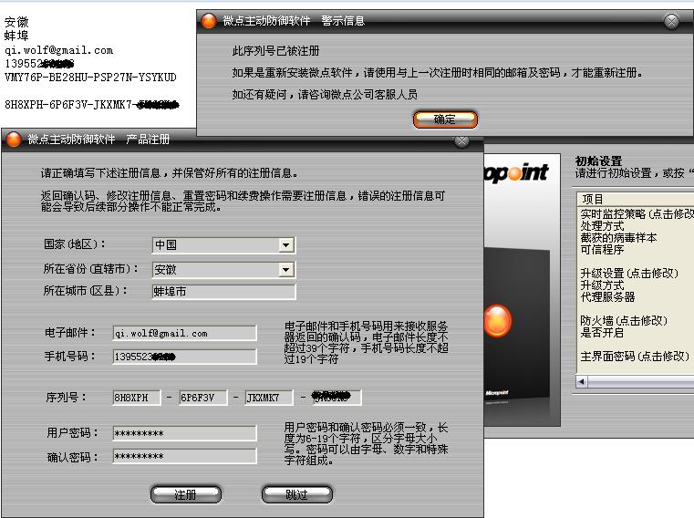Click serial number box 6P6F3V
694x518 pixels.
coord(203,398)
